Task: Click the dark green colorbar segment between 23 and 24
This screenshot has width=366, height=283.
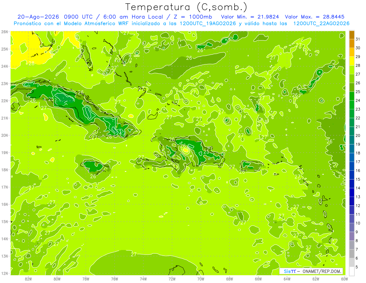Action: tap(352, 105)
